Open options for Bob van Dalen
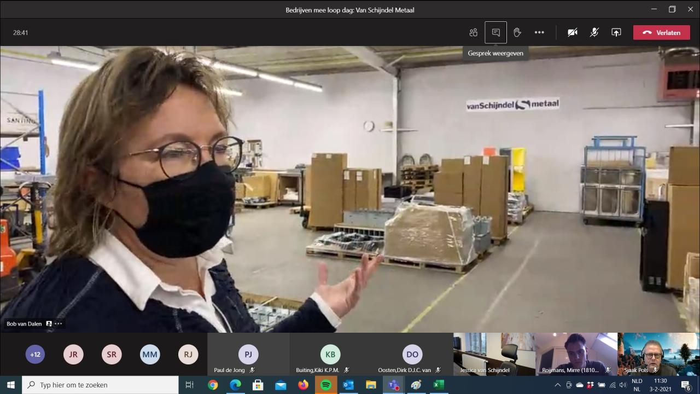The width and height of the screenshot is (700, 394). tap(59, 324)
